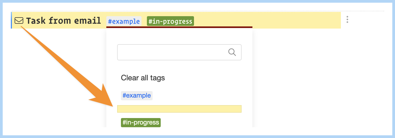This screenshot has height=138, width=395.
Task: Choose "Clear all tags" from the tag menu
Action: point(143,78)
